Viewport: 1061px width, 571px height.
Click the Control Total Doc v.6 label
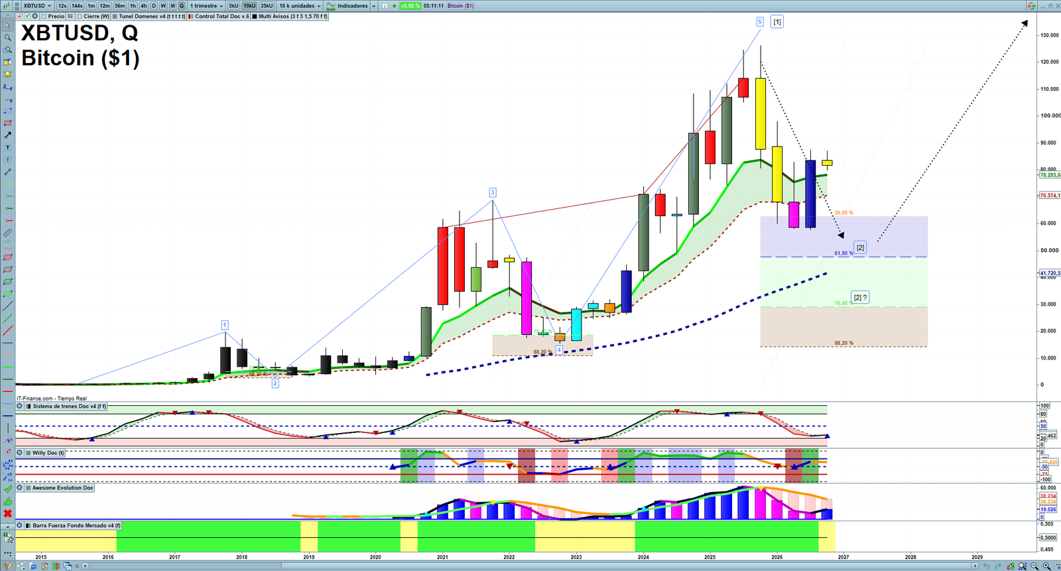pos(222,17)
